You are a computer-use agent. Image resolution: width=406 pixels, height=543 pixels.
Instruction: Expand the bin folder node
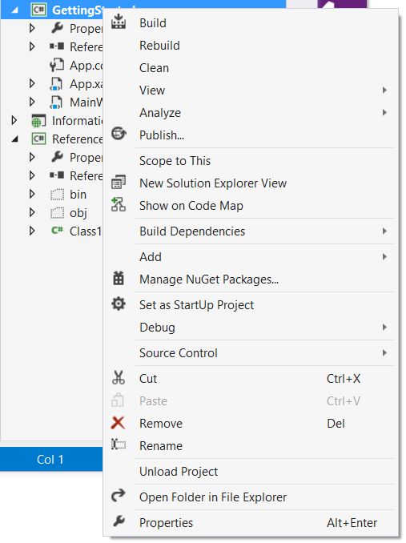click(x=32, y=194)
